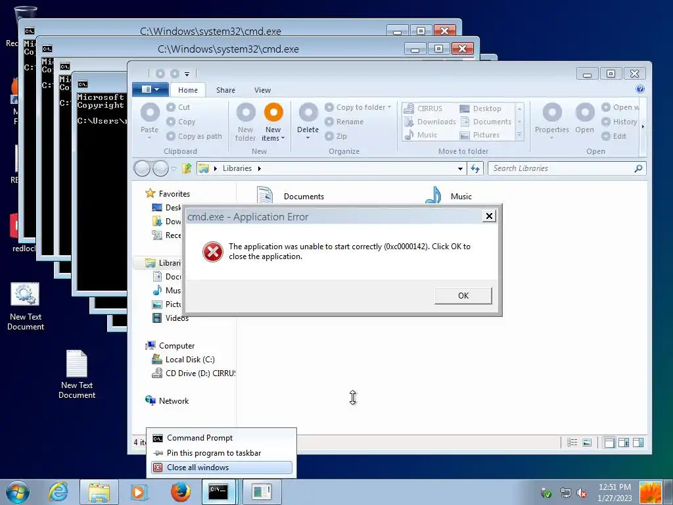This screenshot has height=505, width=673.
Task: Click the Paste icon in Clipboard group
Action: (150, 112)
